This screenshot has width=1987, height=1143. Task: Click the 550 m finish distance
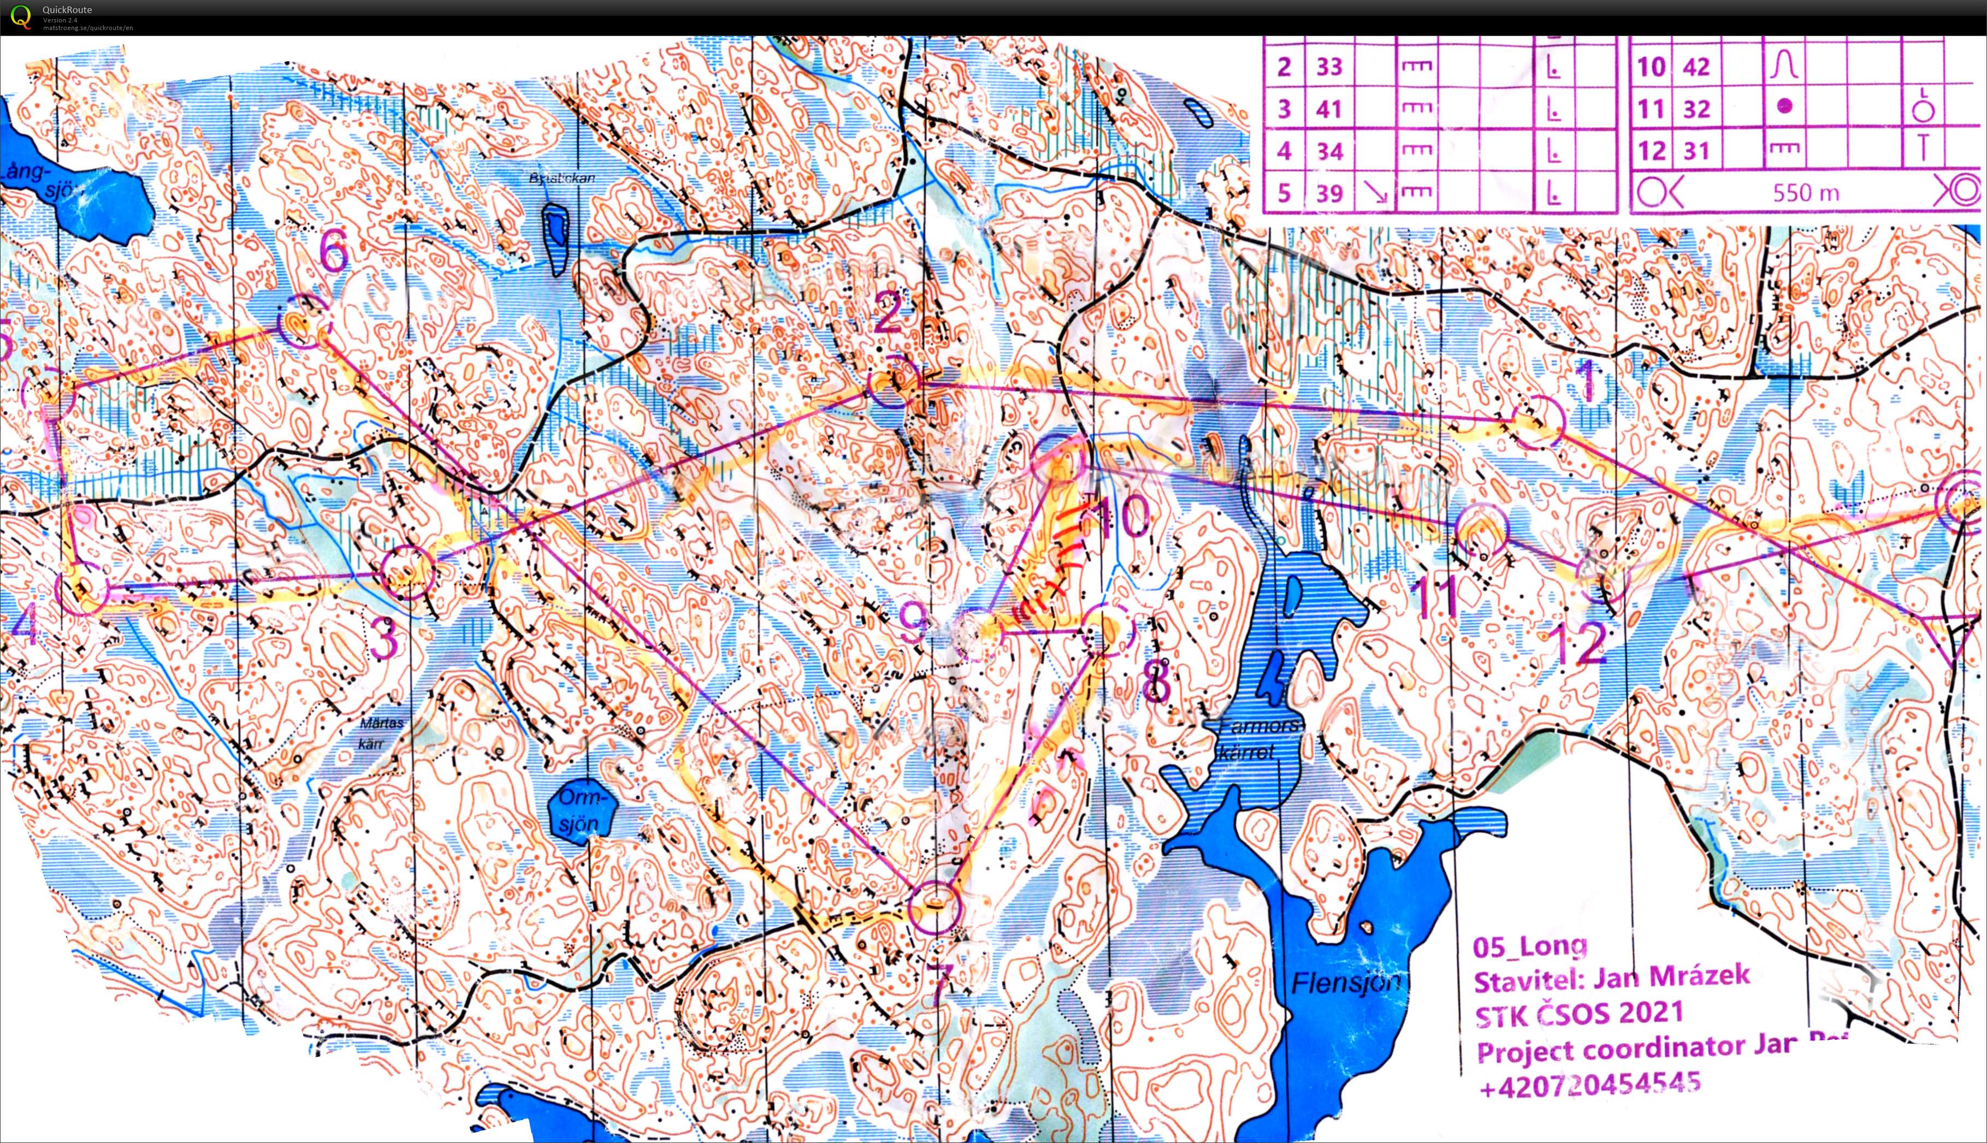pos(1806,192)
